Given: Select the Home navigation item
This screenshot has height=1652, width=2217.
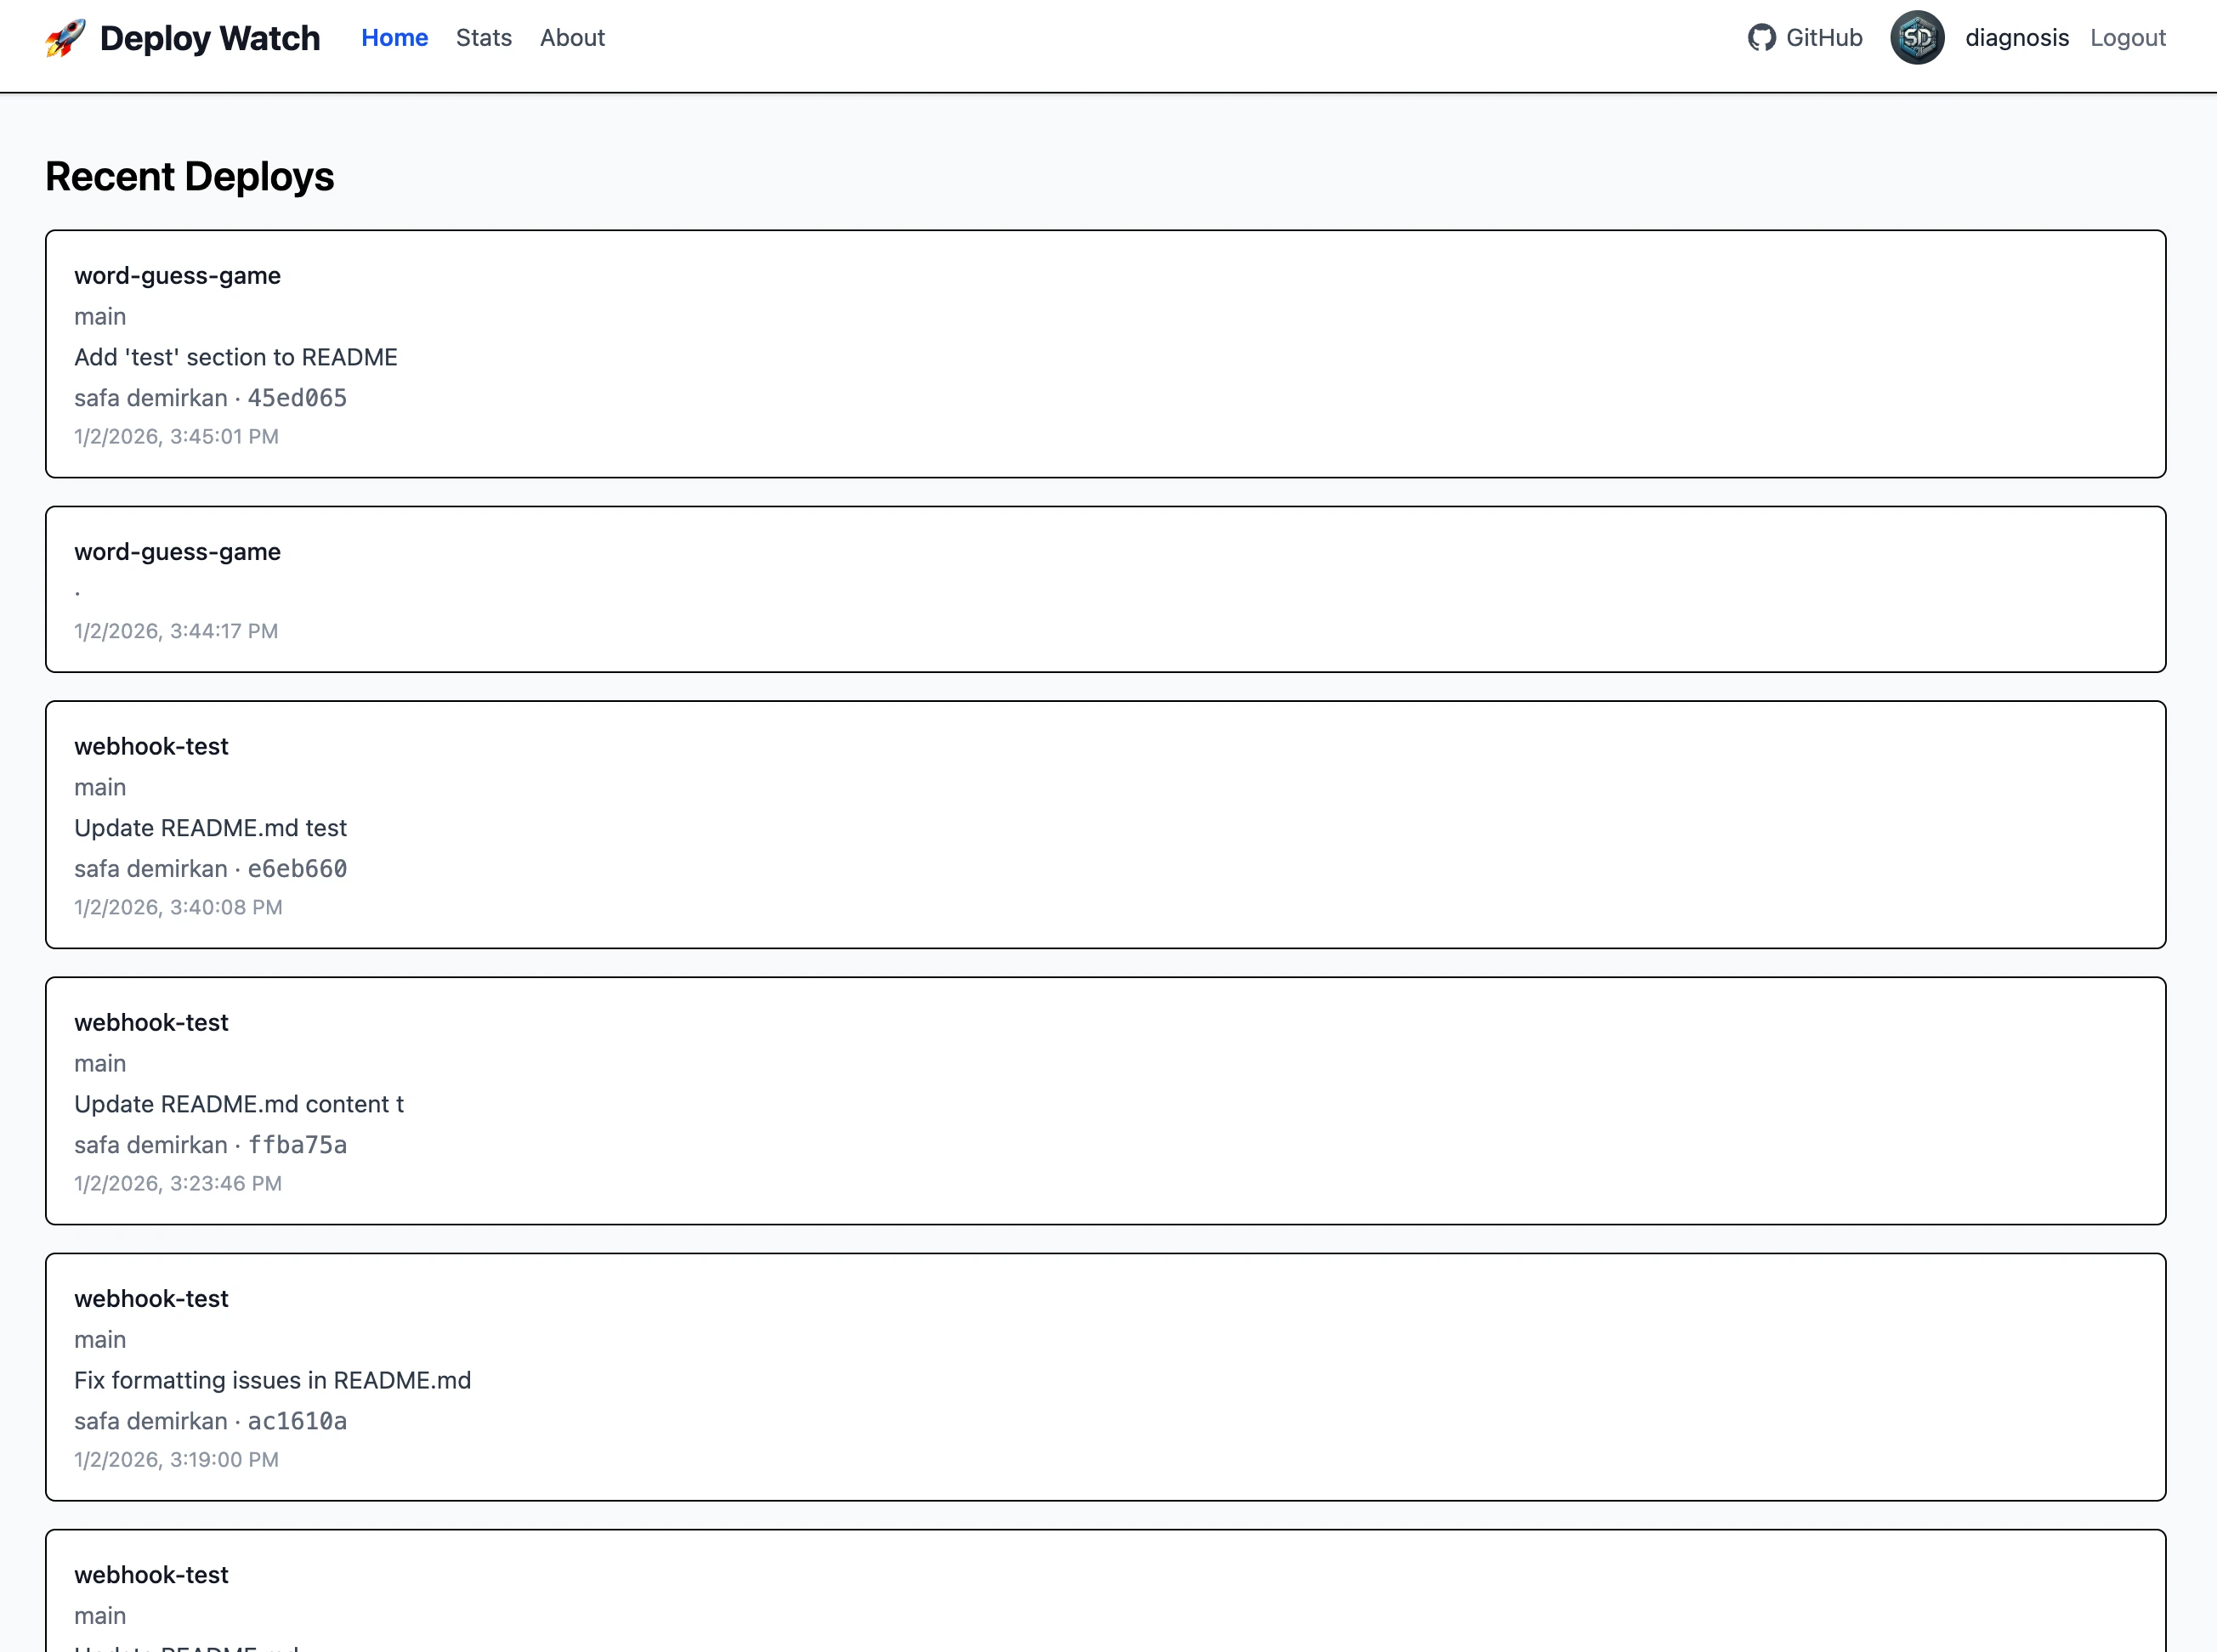Looking at the screenshot, I should 394,38.
